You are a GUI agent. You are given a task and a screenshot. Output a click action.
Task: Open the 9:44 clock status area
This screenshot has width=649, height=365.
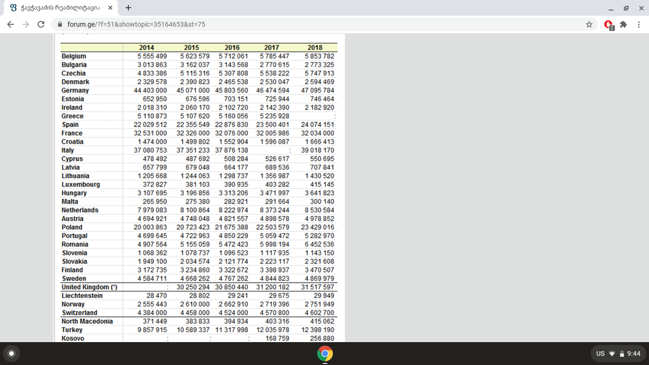[634, 354]
